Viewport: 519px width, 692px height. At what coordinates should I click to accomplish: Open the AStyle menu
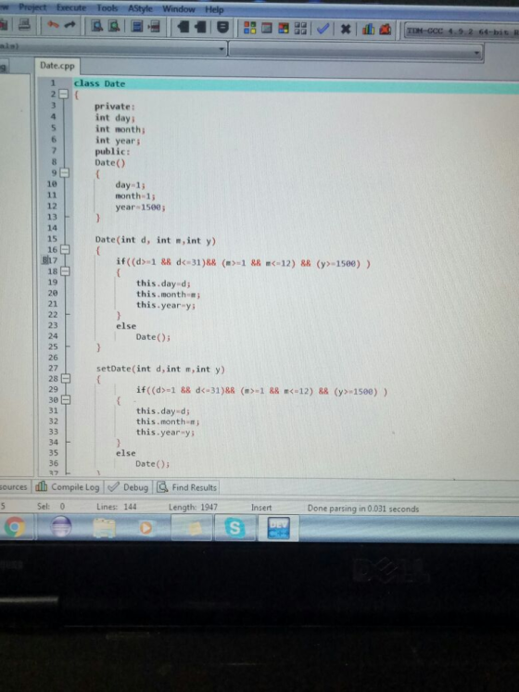point(140,8)
